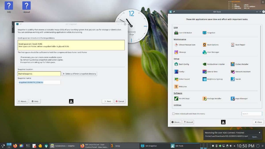Open MX Tools title bar dropdown arrow

click(257, 12)
